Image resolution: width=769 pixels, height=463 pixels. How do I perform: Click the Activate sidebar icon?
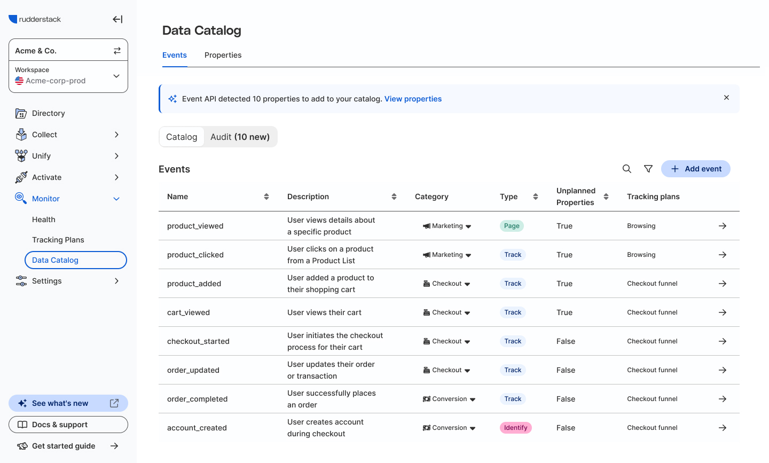pyautogui.click(x=21, y=177)
